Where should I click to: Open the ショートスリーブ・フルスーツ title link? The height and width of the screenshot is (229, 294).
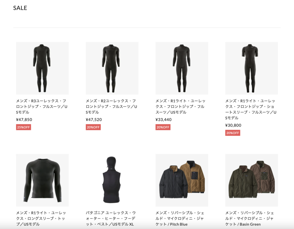point(251,109)
